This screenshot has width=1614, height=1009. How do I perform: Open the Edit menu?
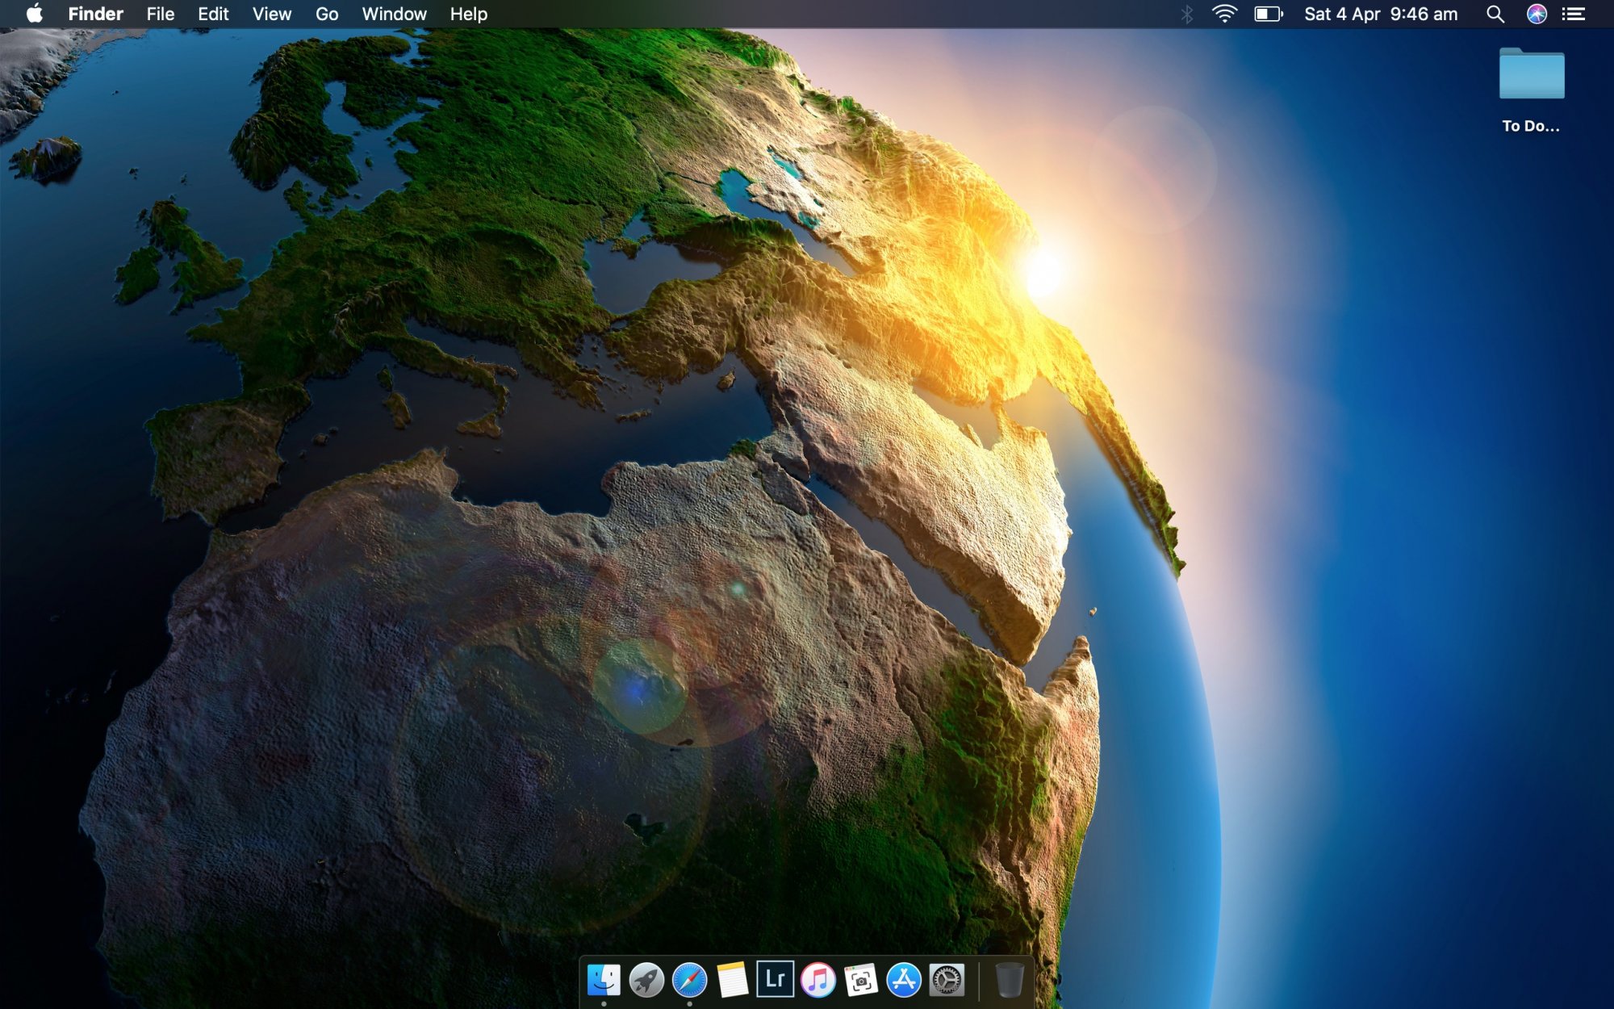click(213, 14)
